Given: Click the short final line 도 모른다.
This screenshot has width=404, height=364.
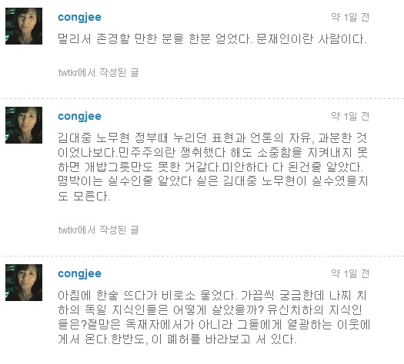Looking at the screenshot, I should (x=84, y=196).
